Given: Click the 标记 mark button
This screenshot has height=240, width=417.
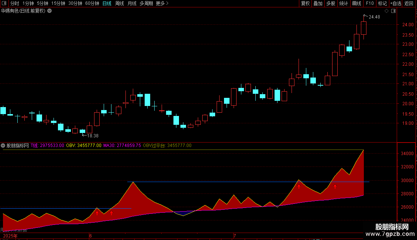Looking at the screenshot, I should click(x=382, y=3).
